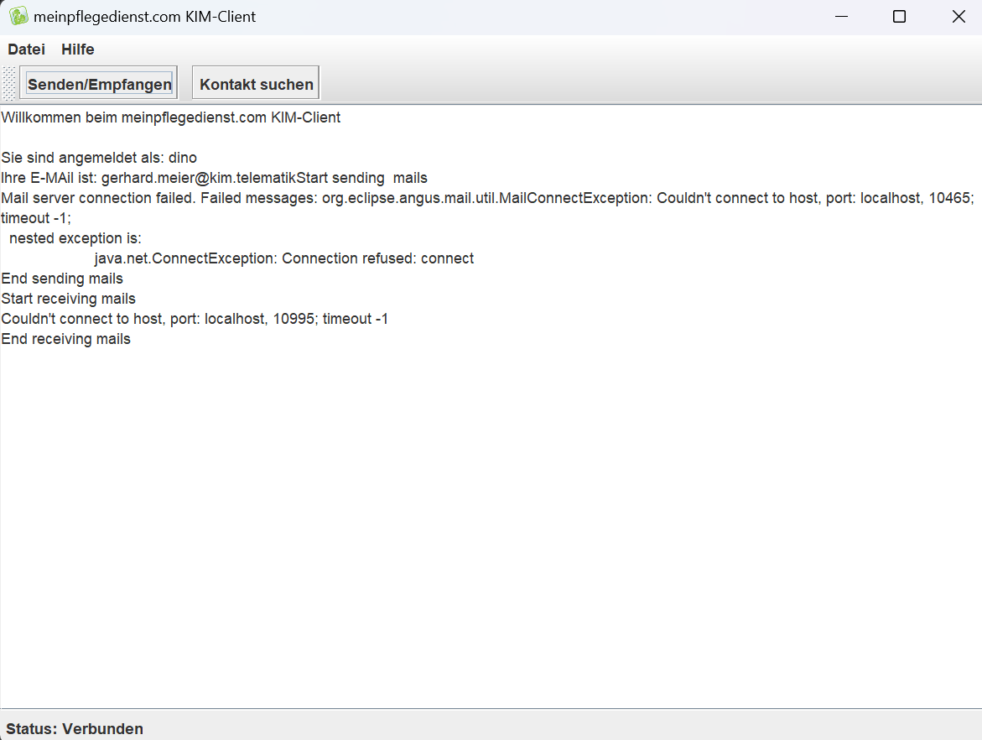
Task: Click the Willkommen welcome message line
Action: point(171,117)
